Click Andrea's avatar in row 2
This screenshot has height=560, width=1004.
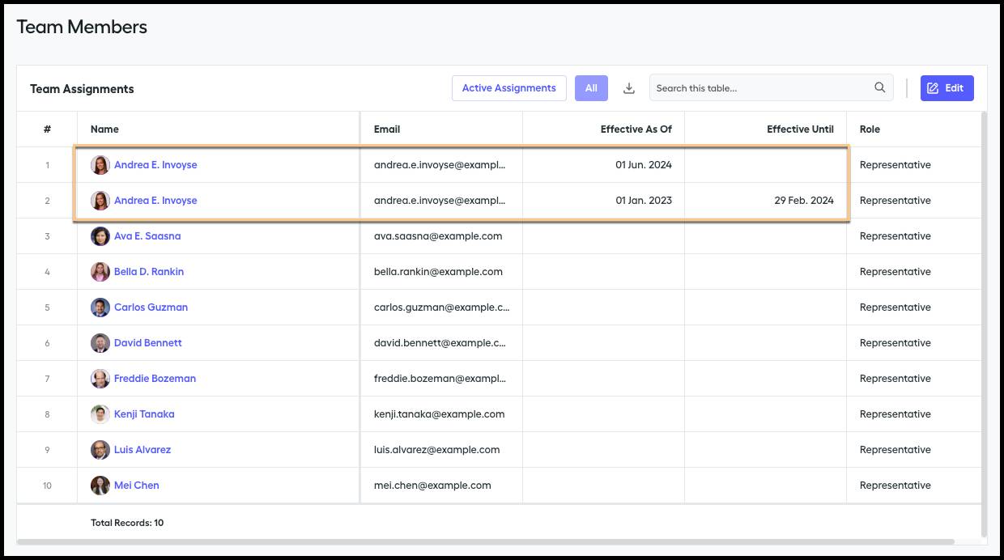click(x=100, y=201)
